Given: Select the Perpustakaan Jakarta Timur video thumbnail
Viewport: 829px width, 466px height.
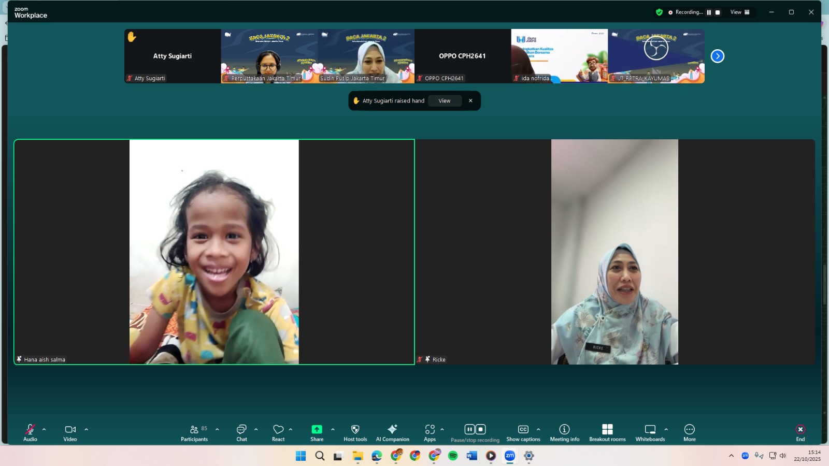Looking at the screenshot, I should 269,56.
